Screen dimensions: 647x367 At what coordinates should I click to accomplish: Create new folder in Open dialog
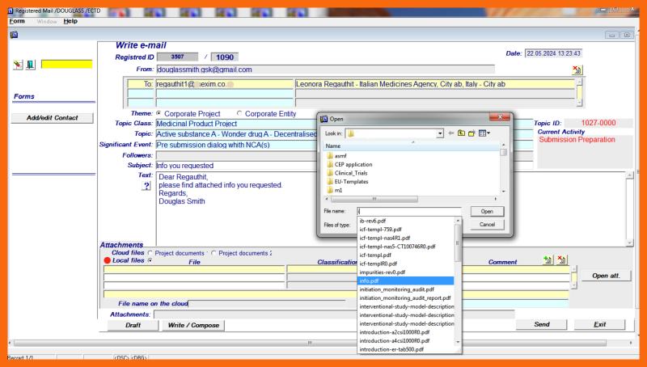[472, 133]
